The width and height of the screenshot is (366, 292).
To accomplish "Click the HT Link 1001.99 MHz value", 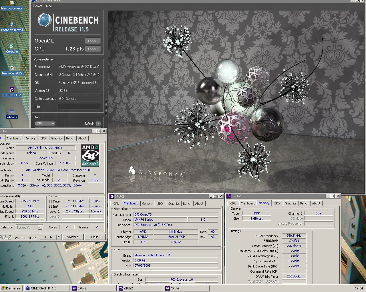I will pos(30,216).
